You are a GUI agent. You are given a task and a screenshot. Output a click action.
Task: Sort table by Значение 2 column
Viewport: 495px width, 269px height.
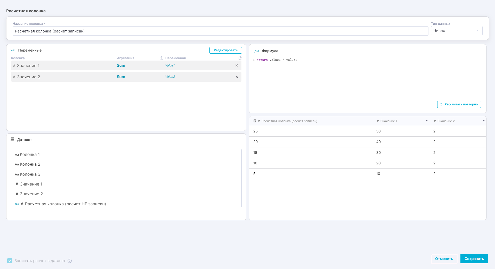484,121
